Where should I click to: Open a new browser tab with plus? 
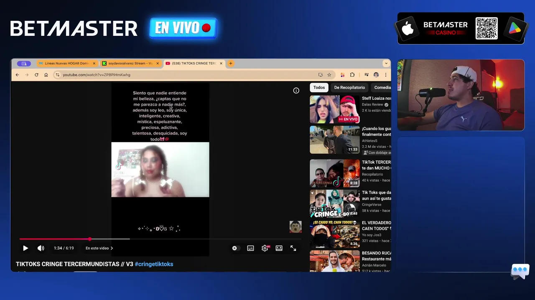[x=231, y=63]
